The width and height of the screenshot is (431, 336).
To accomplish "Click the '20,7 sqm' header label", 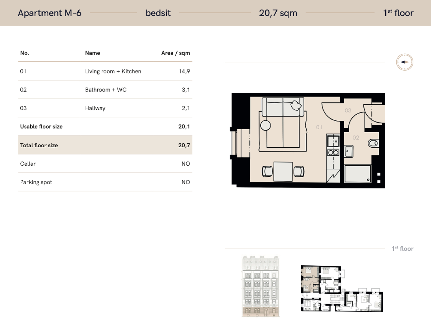I will tap(278, 13).
